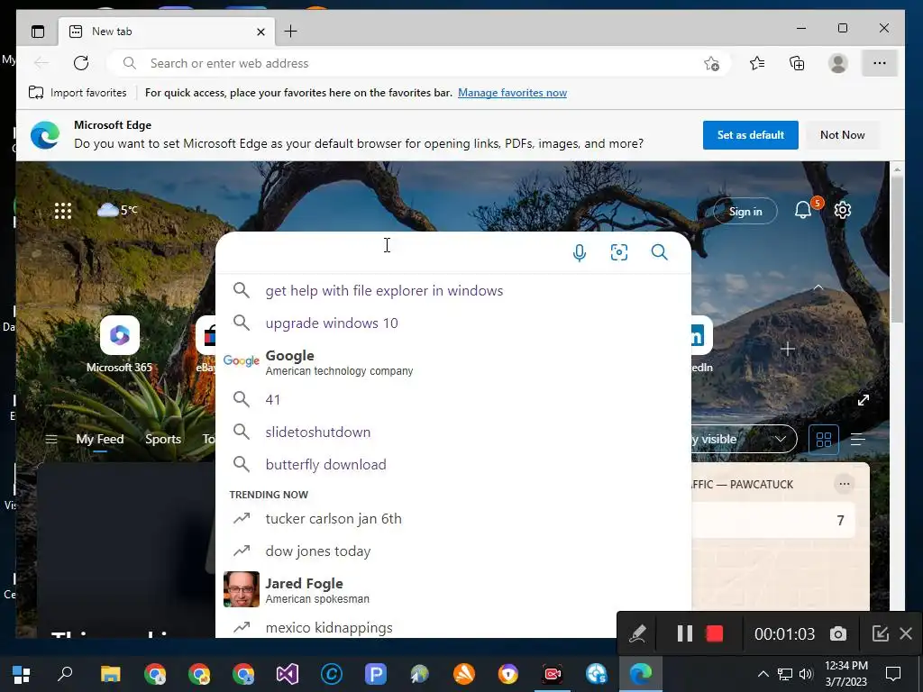Add this page to favorites star icon

[x=712, y=63]
